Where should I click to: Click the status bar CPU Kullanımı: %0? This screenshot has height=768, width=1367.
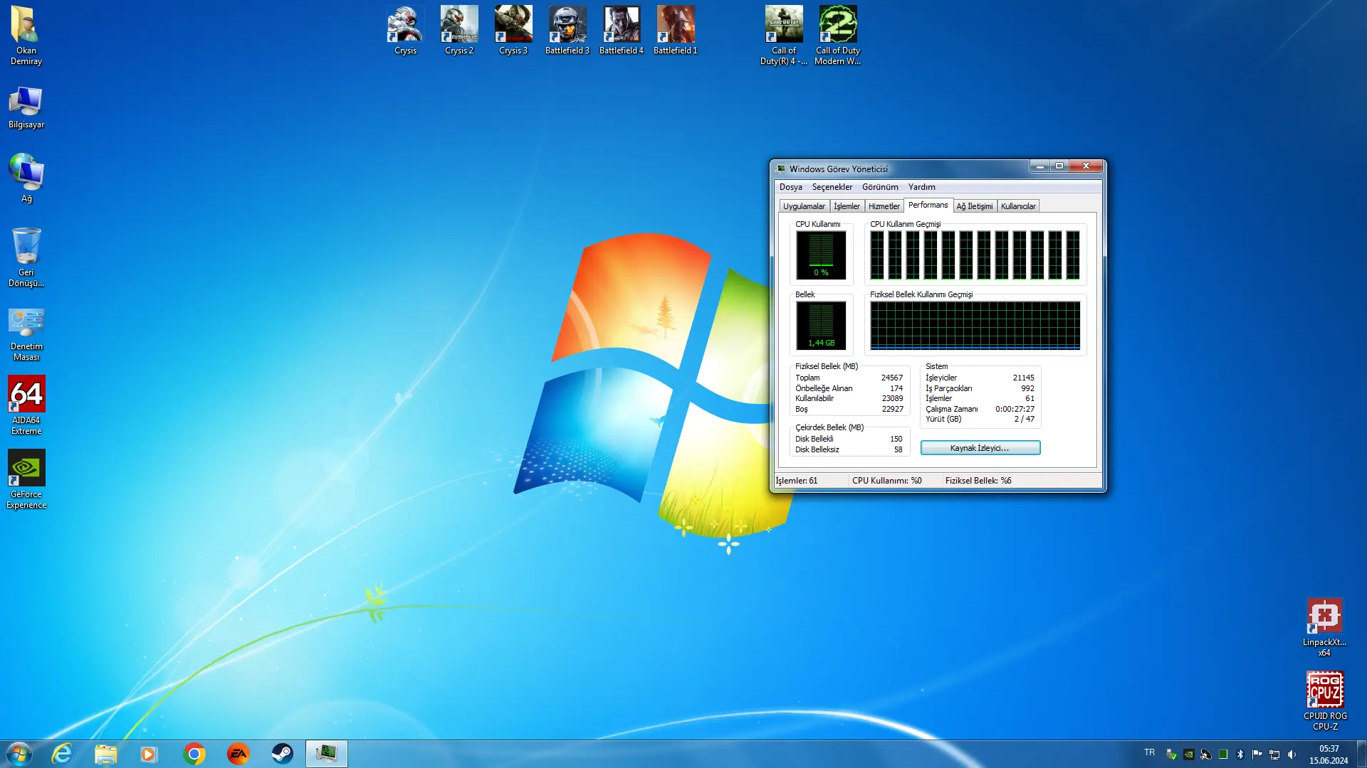(x=886, y=481)
